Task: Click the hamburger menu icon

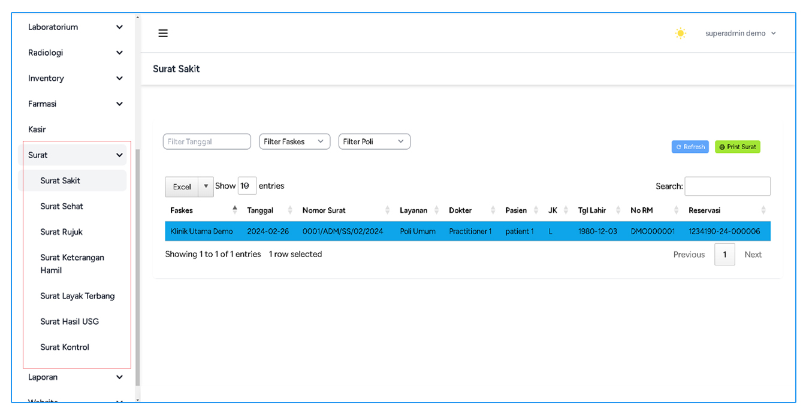Action: pos(163,34)
